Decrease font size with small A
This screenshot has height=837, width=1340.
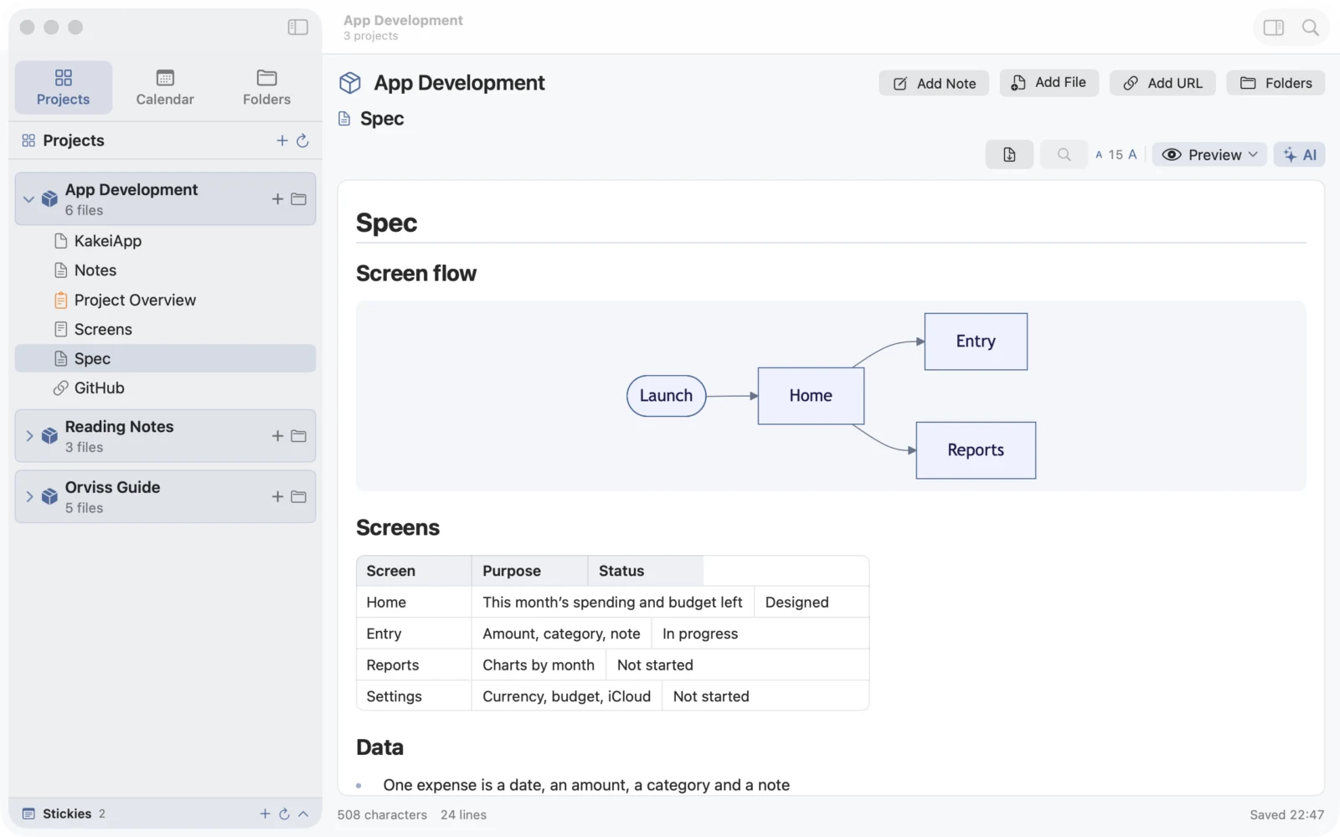coord(1099,155)
